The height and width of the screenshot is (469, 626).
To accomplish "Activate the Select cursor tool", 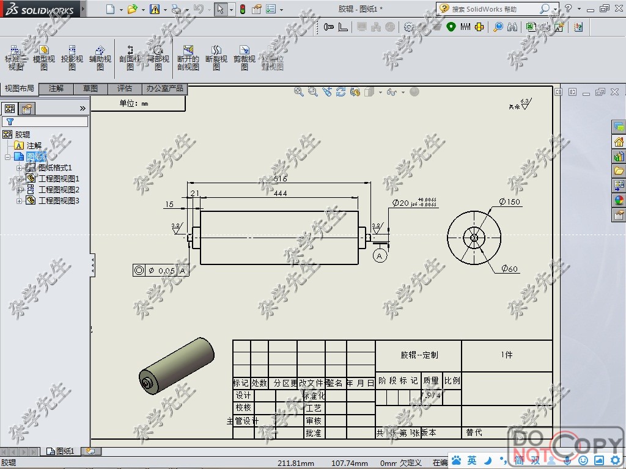I will pyautogui.click(x=220, y=9).
